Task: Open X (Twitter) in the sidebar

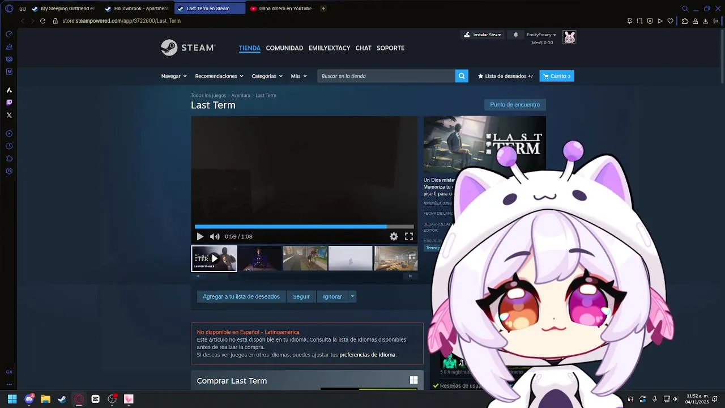Action: [9, 115]
